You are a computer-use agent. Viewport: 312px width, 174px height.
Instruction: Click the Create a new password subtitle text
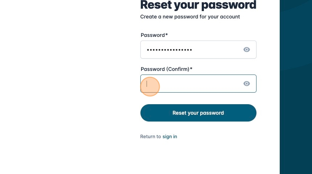tap(190, 17)
